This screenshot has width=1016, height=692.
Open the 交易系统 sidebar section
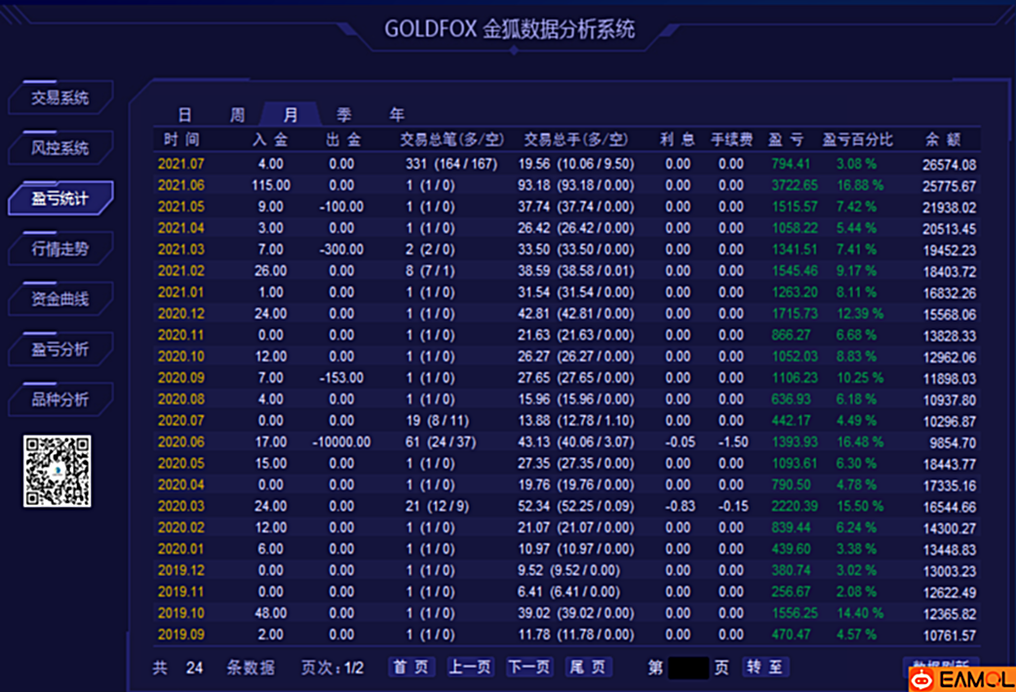tap(60, 97)
